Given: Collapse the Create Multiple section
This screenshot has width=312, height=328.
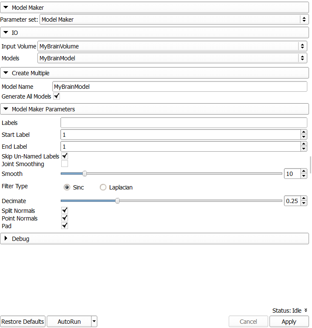Looking at the screenshot, I should pyautogui.click(x=154, y=73).
